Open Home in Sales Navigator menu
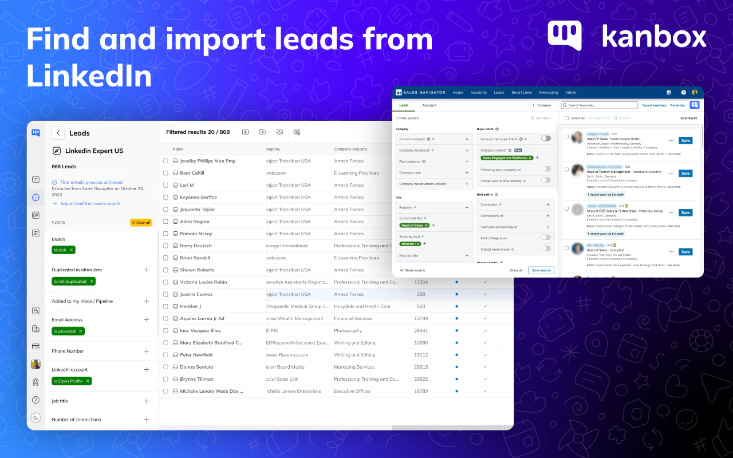The height and width of the screenshot is (458, 733). 458,92
